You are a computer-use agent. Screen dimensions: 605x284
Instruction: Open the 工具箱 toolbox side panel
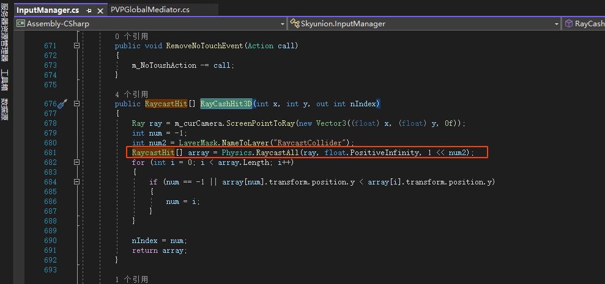click(5, 79)
